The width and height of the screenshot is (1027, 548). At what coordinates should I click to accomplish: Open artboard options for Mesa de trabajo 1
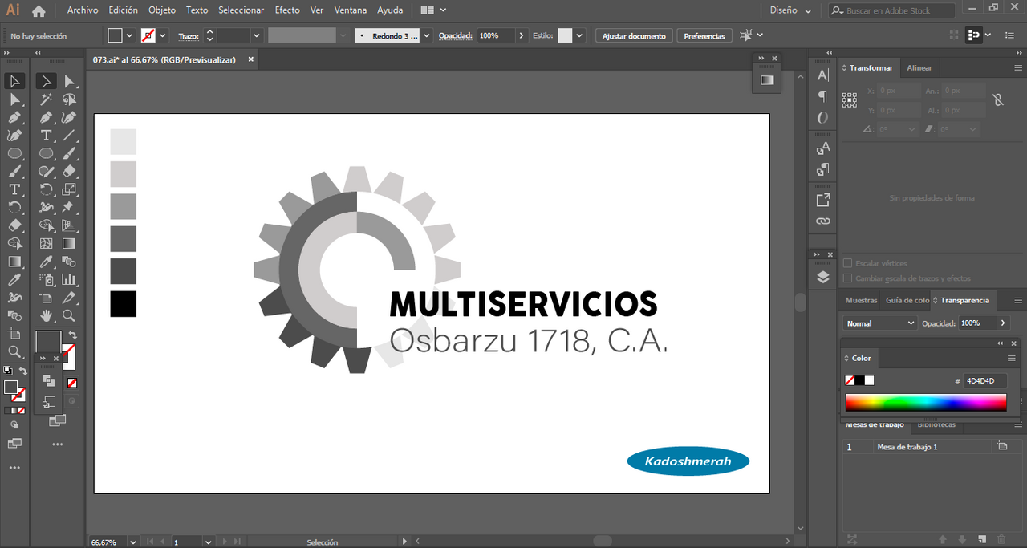pyautogui.click(x=1001, y=447)
